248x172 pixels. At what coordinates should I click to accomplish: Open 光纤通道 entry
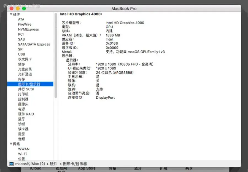25,74
